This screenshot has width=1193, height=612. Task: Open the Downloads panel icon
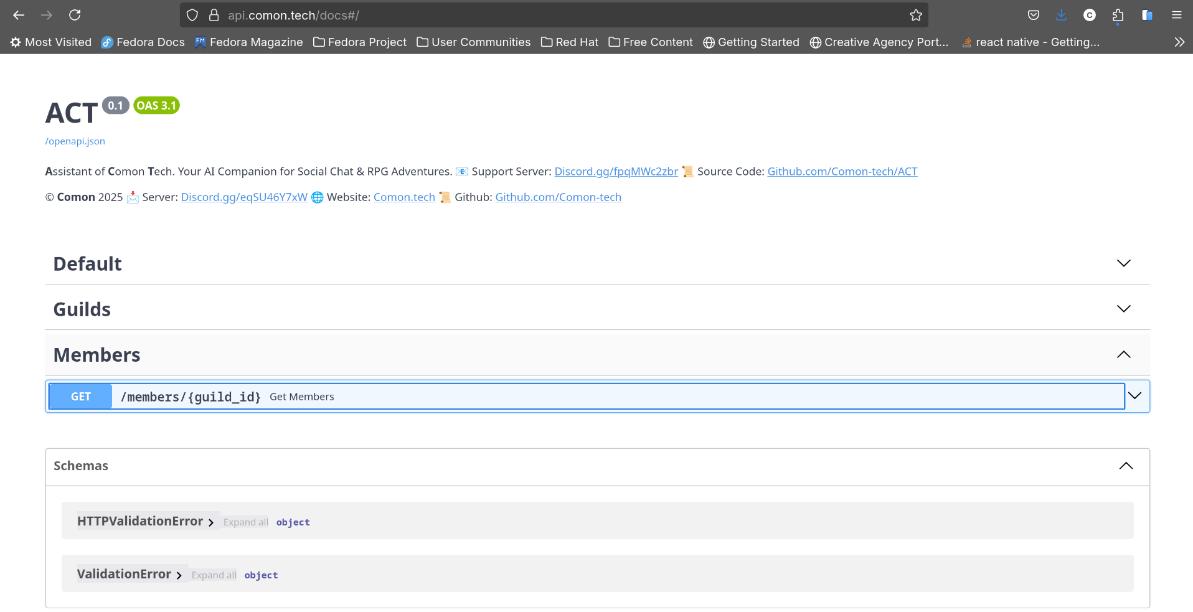point(1061,15)
